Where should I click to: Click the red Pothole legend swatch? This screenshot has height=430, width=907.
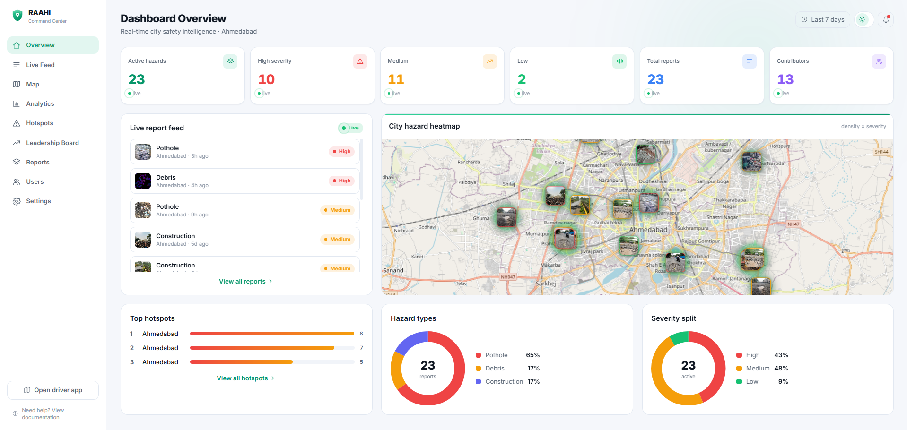(478, 355)
